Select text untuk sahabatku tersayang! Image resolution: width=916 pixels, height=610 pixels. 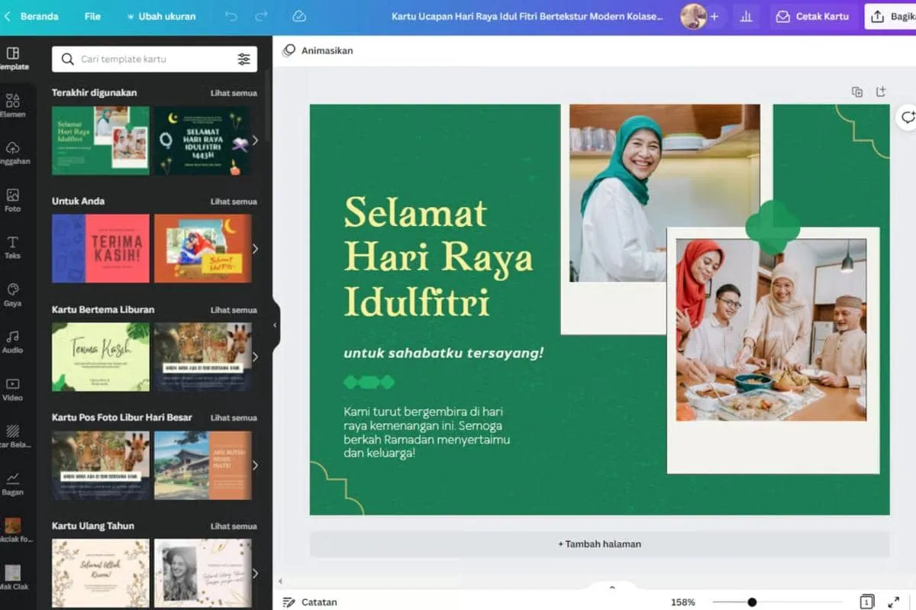coord(443,353)
